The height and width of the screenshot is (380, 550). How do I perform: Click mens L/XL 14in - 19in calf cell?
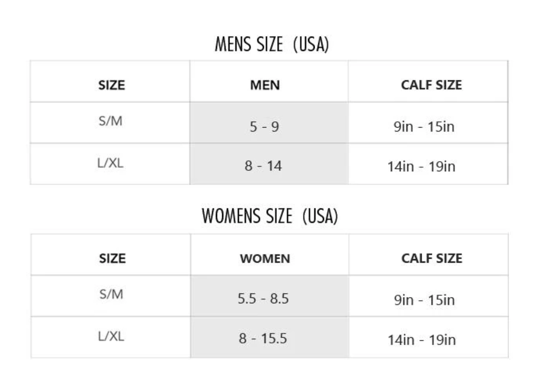[428, 164]
